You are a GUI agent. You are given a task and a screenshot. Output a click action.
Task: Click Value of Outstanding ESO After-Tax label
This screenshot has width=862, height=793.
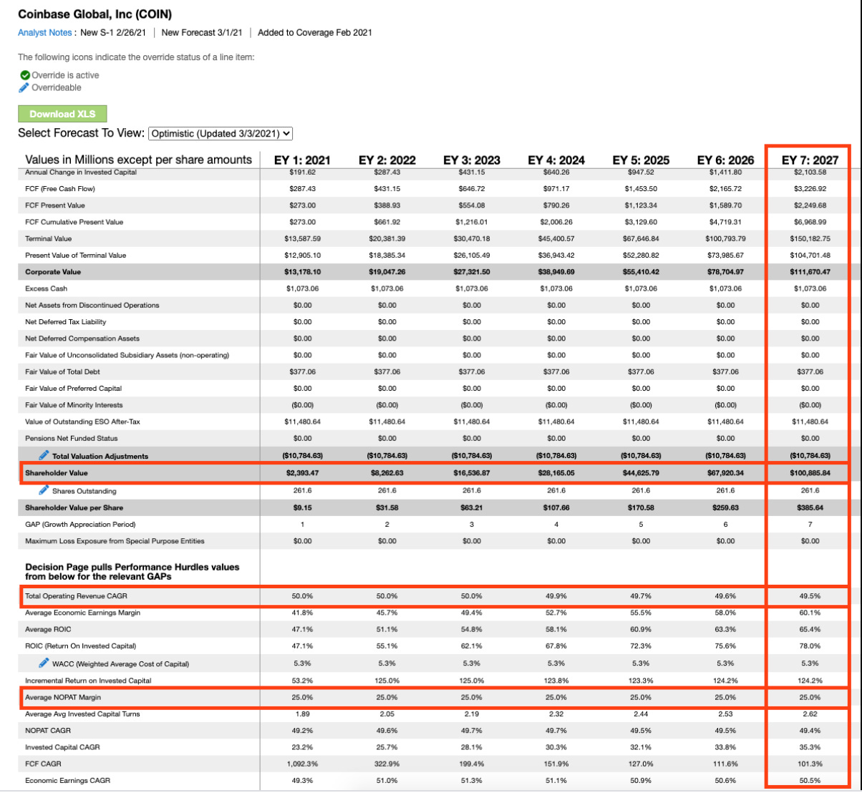(82, 422)
